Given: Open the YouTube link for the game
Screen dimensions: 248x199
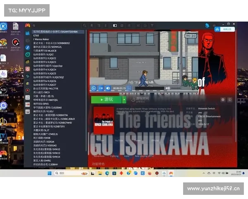Looking at the screenshot, I should coord(119,141).
